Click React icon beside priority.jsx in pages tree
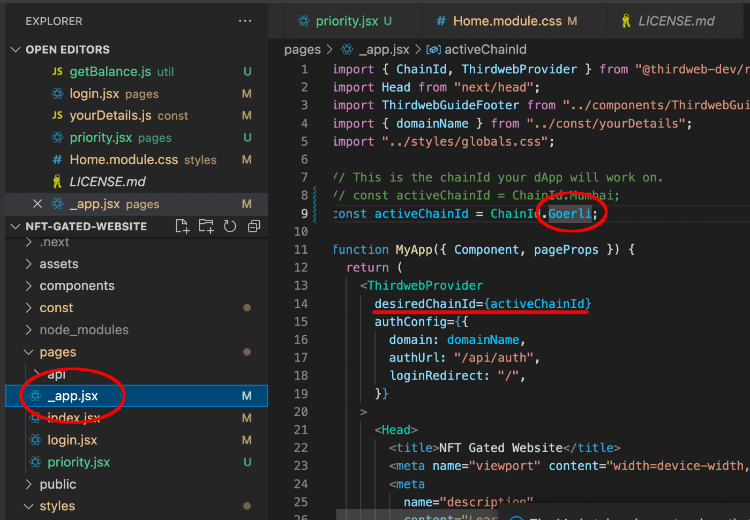 point(35,462)
